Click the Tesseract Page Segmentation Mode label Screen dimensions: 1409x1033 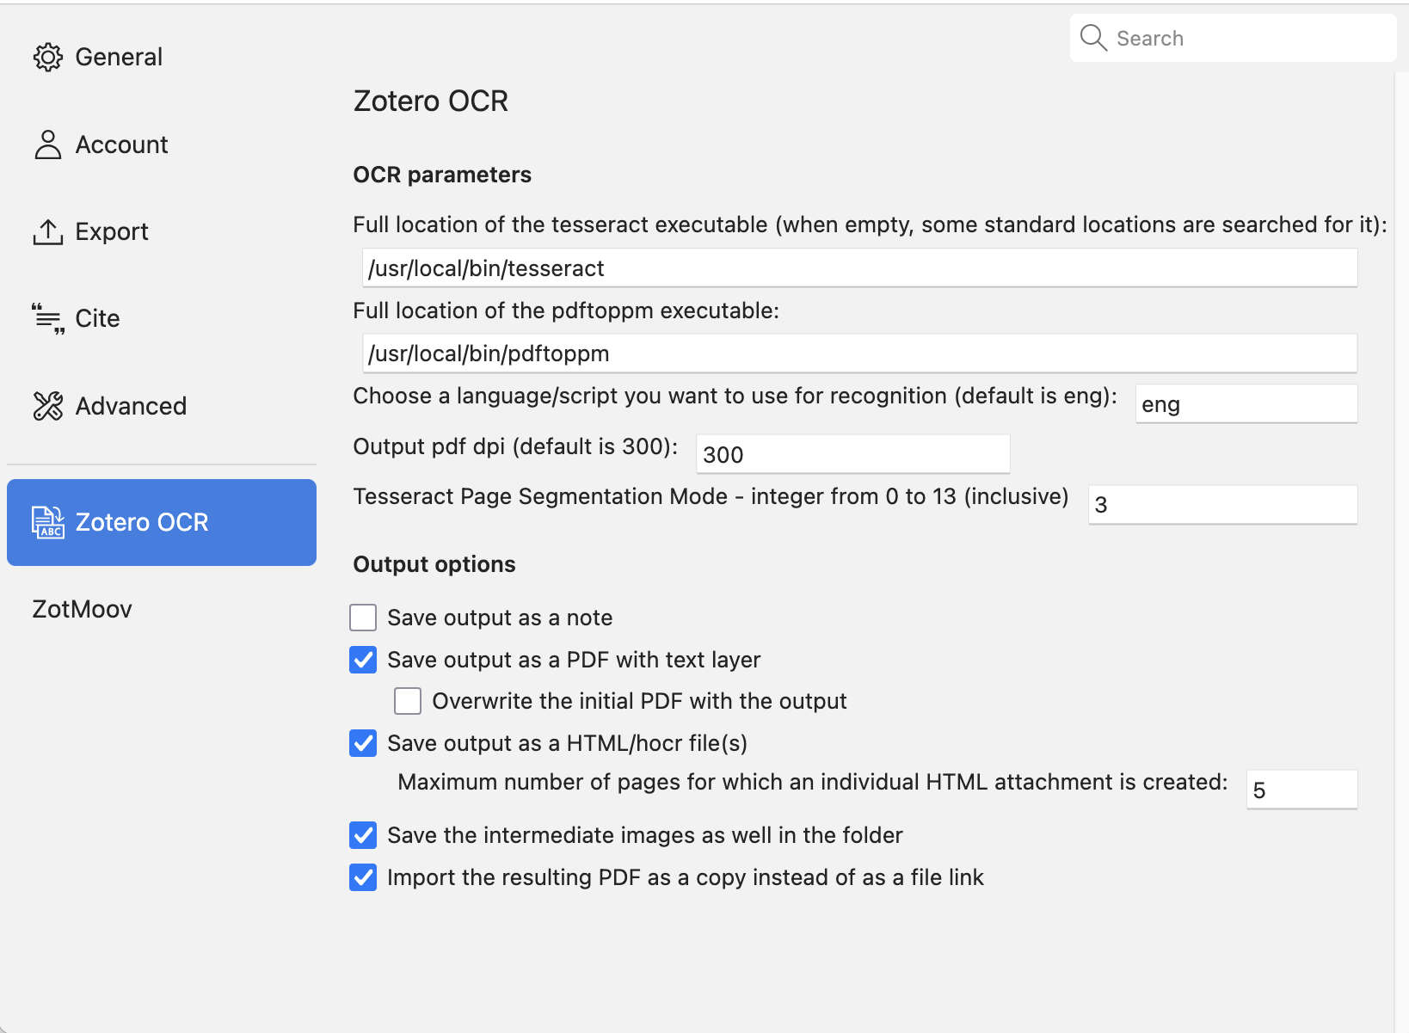711,496
